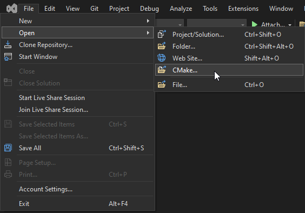Image resolution: width=305 pixels, height=213 pixels.
Task: Click the Start Window house icon
Action: pos(8,57)
